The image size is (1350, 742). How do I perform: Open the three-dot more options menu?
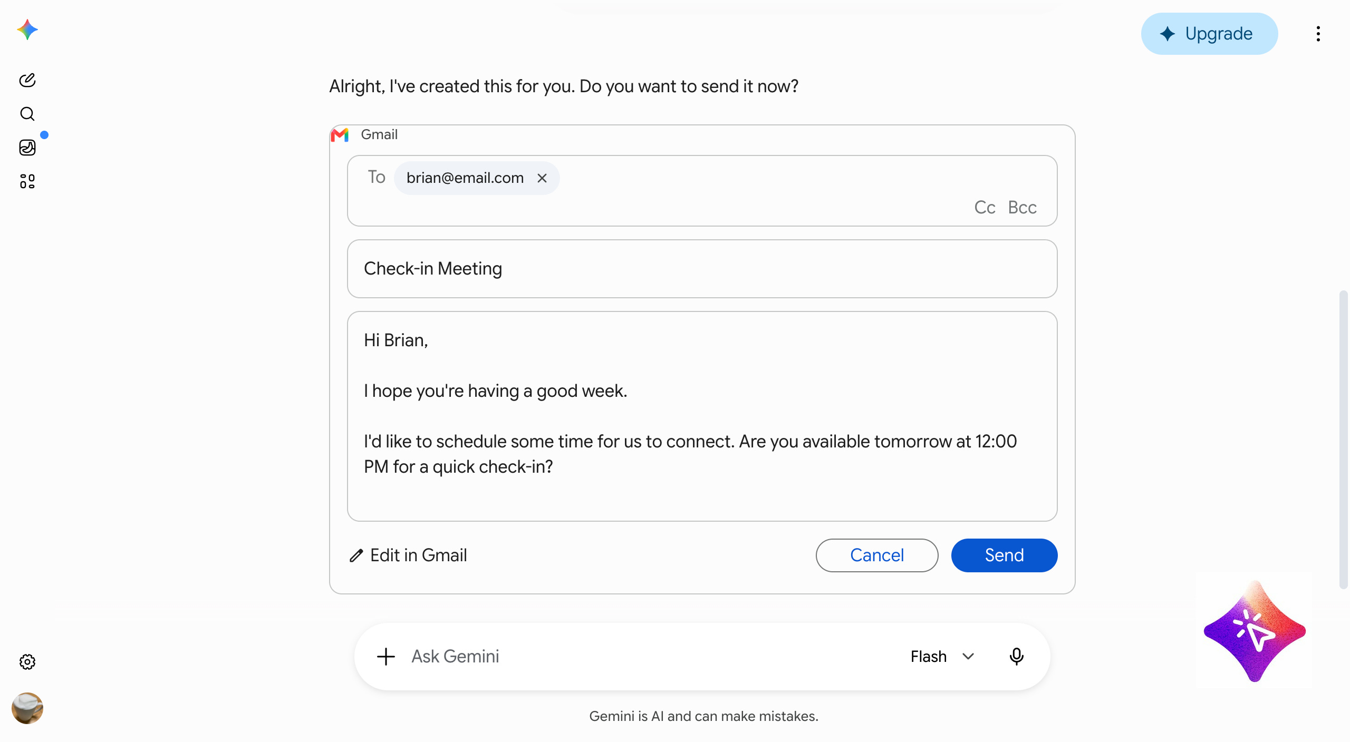click(1318, 34)
